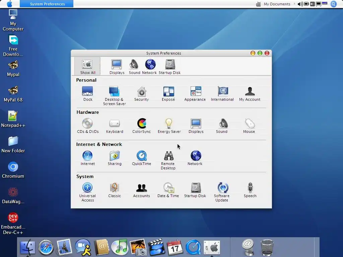Open the Appearance preference pane
Viewport: 343px width, 257px height.
coord(195,94)
